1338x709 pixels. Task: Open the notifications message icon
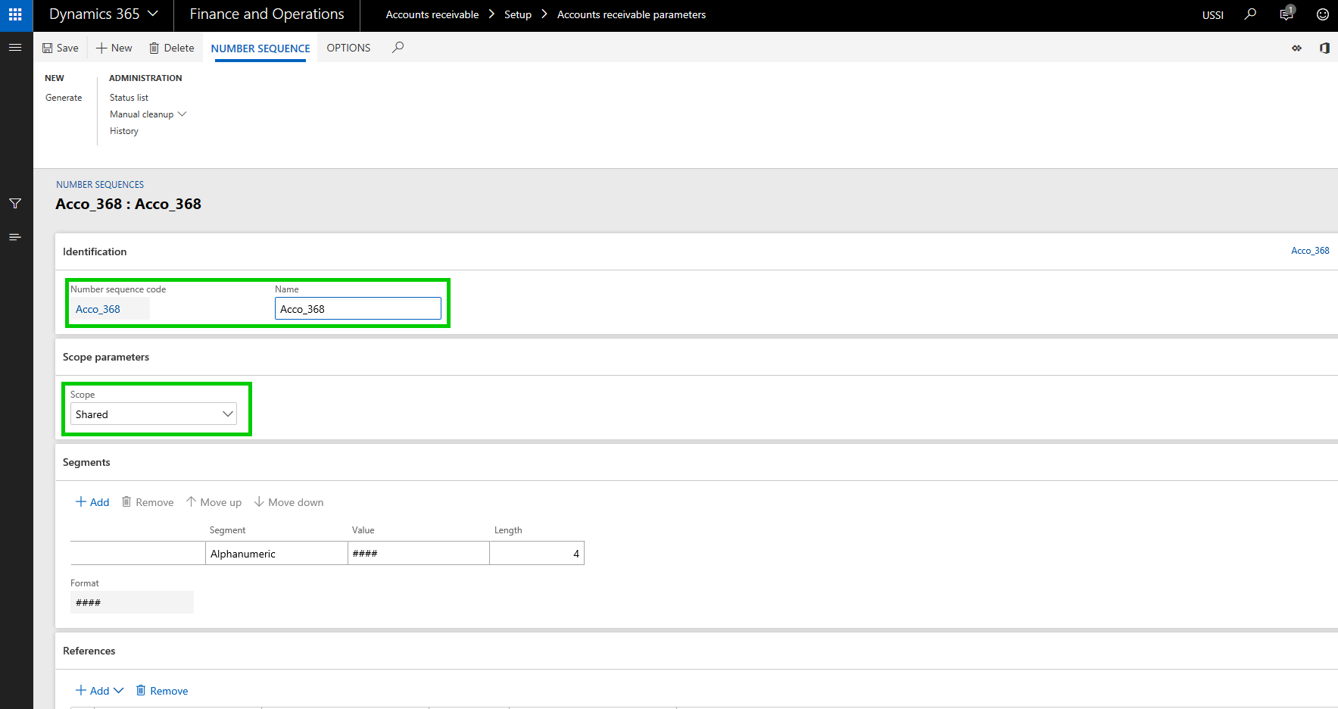1286,14
